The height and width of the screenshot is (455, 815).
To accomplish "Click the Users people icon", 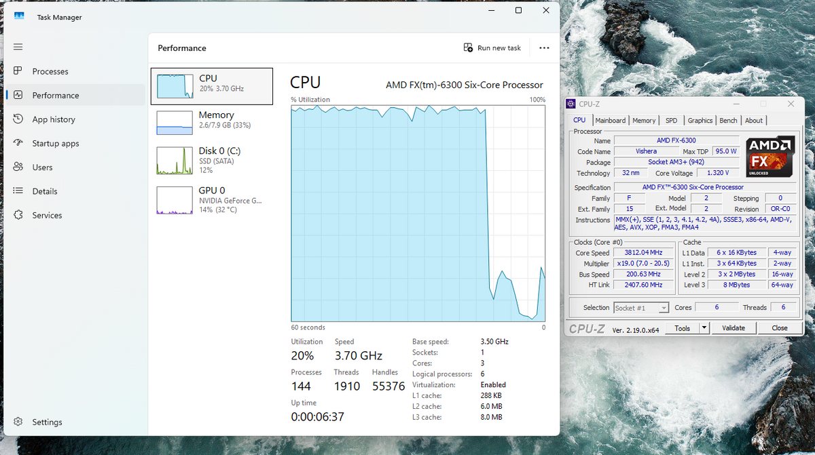I will point(18,167).
